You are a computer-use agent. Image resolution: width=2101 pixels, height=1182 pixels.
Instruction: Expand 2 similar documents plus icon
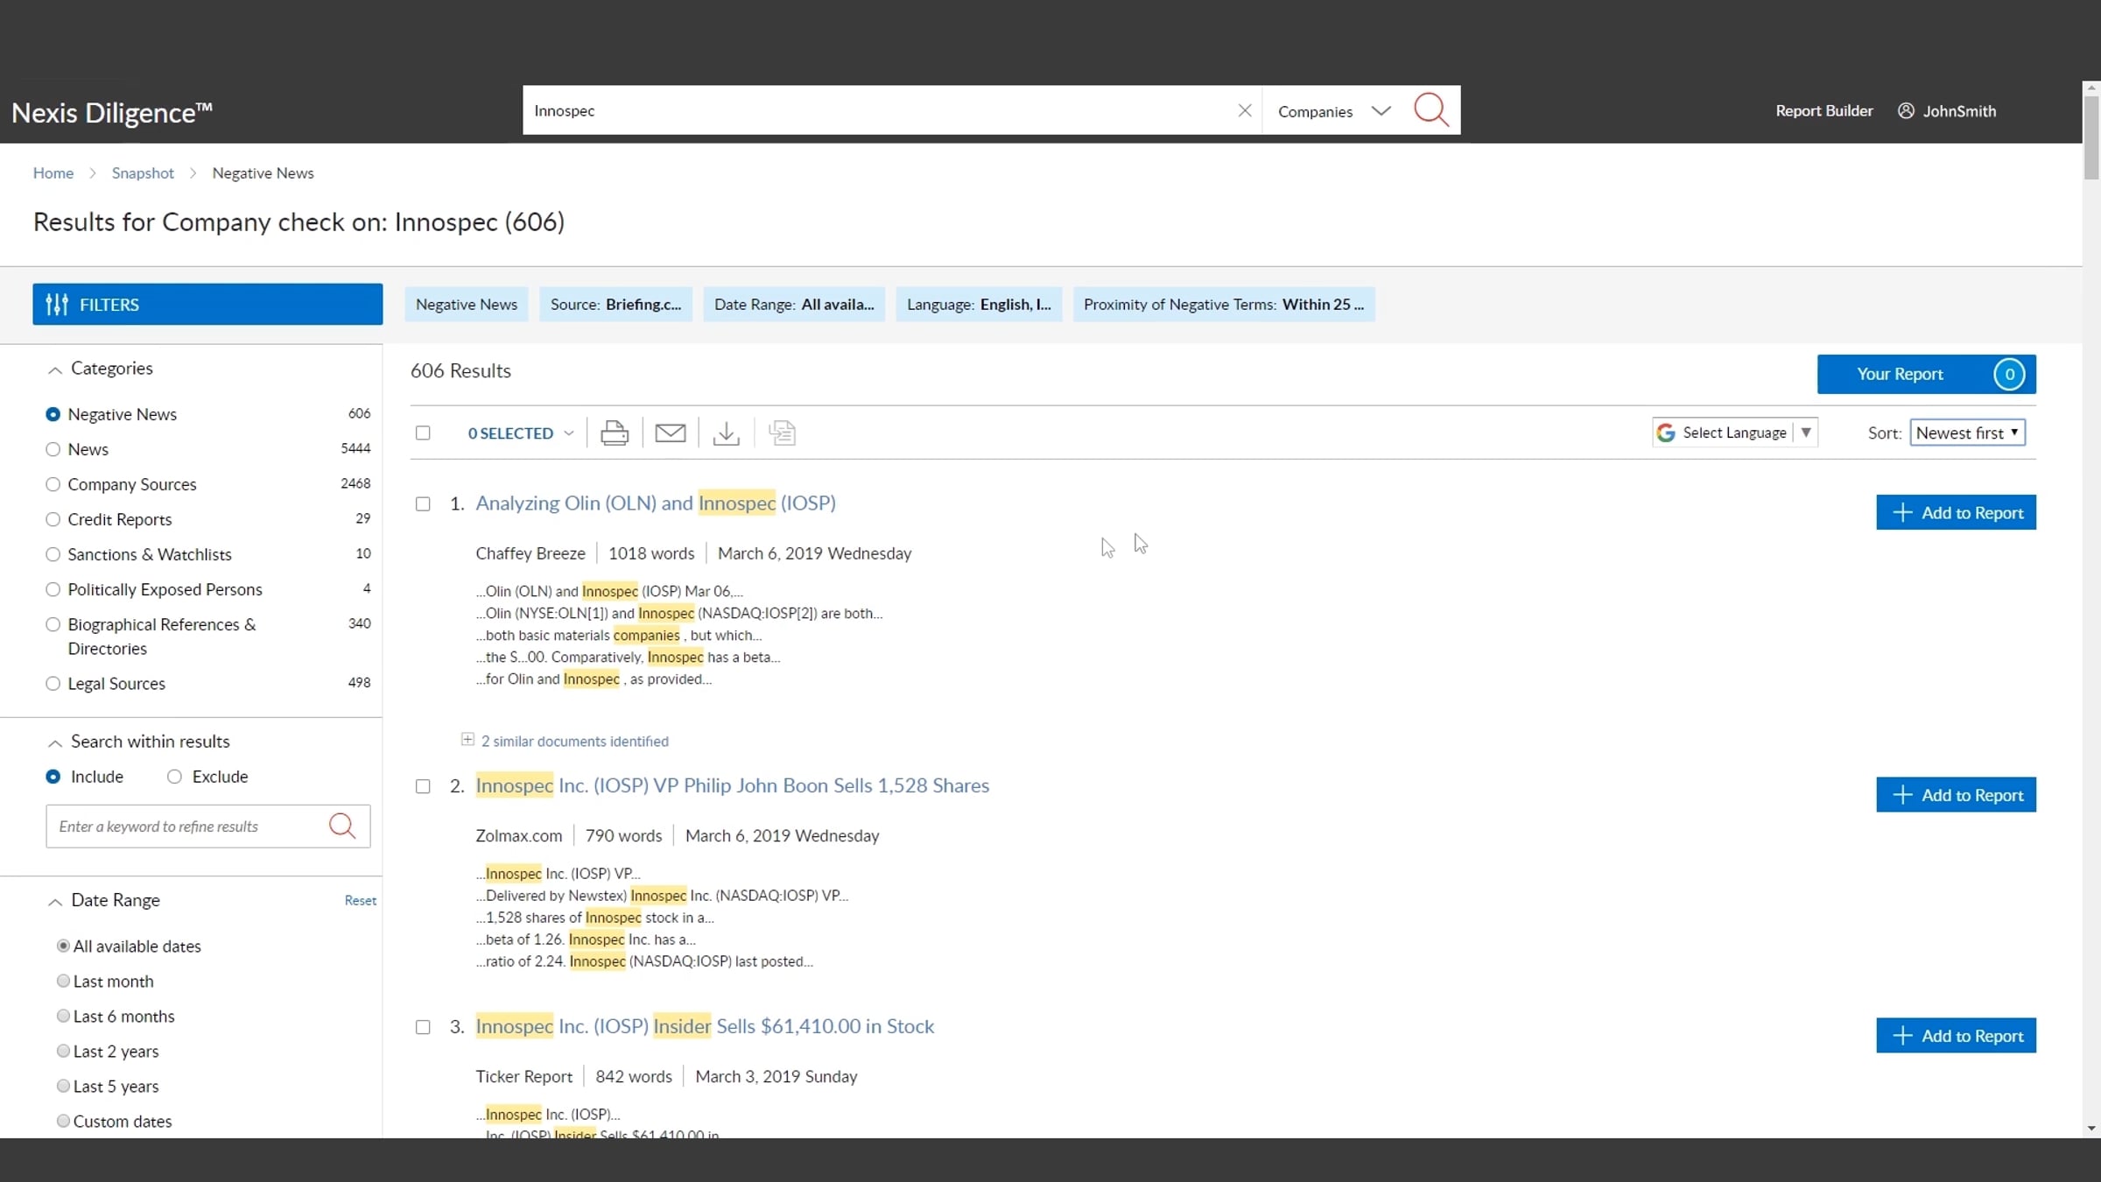pos(467,740)
